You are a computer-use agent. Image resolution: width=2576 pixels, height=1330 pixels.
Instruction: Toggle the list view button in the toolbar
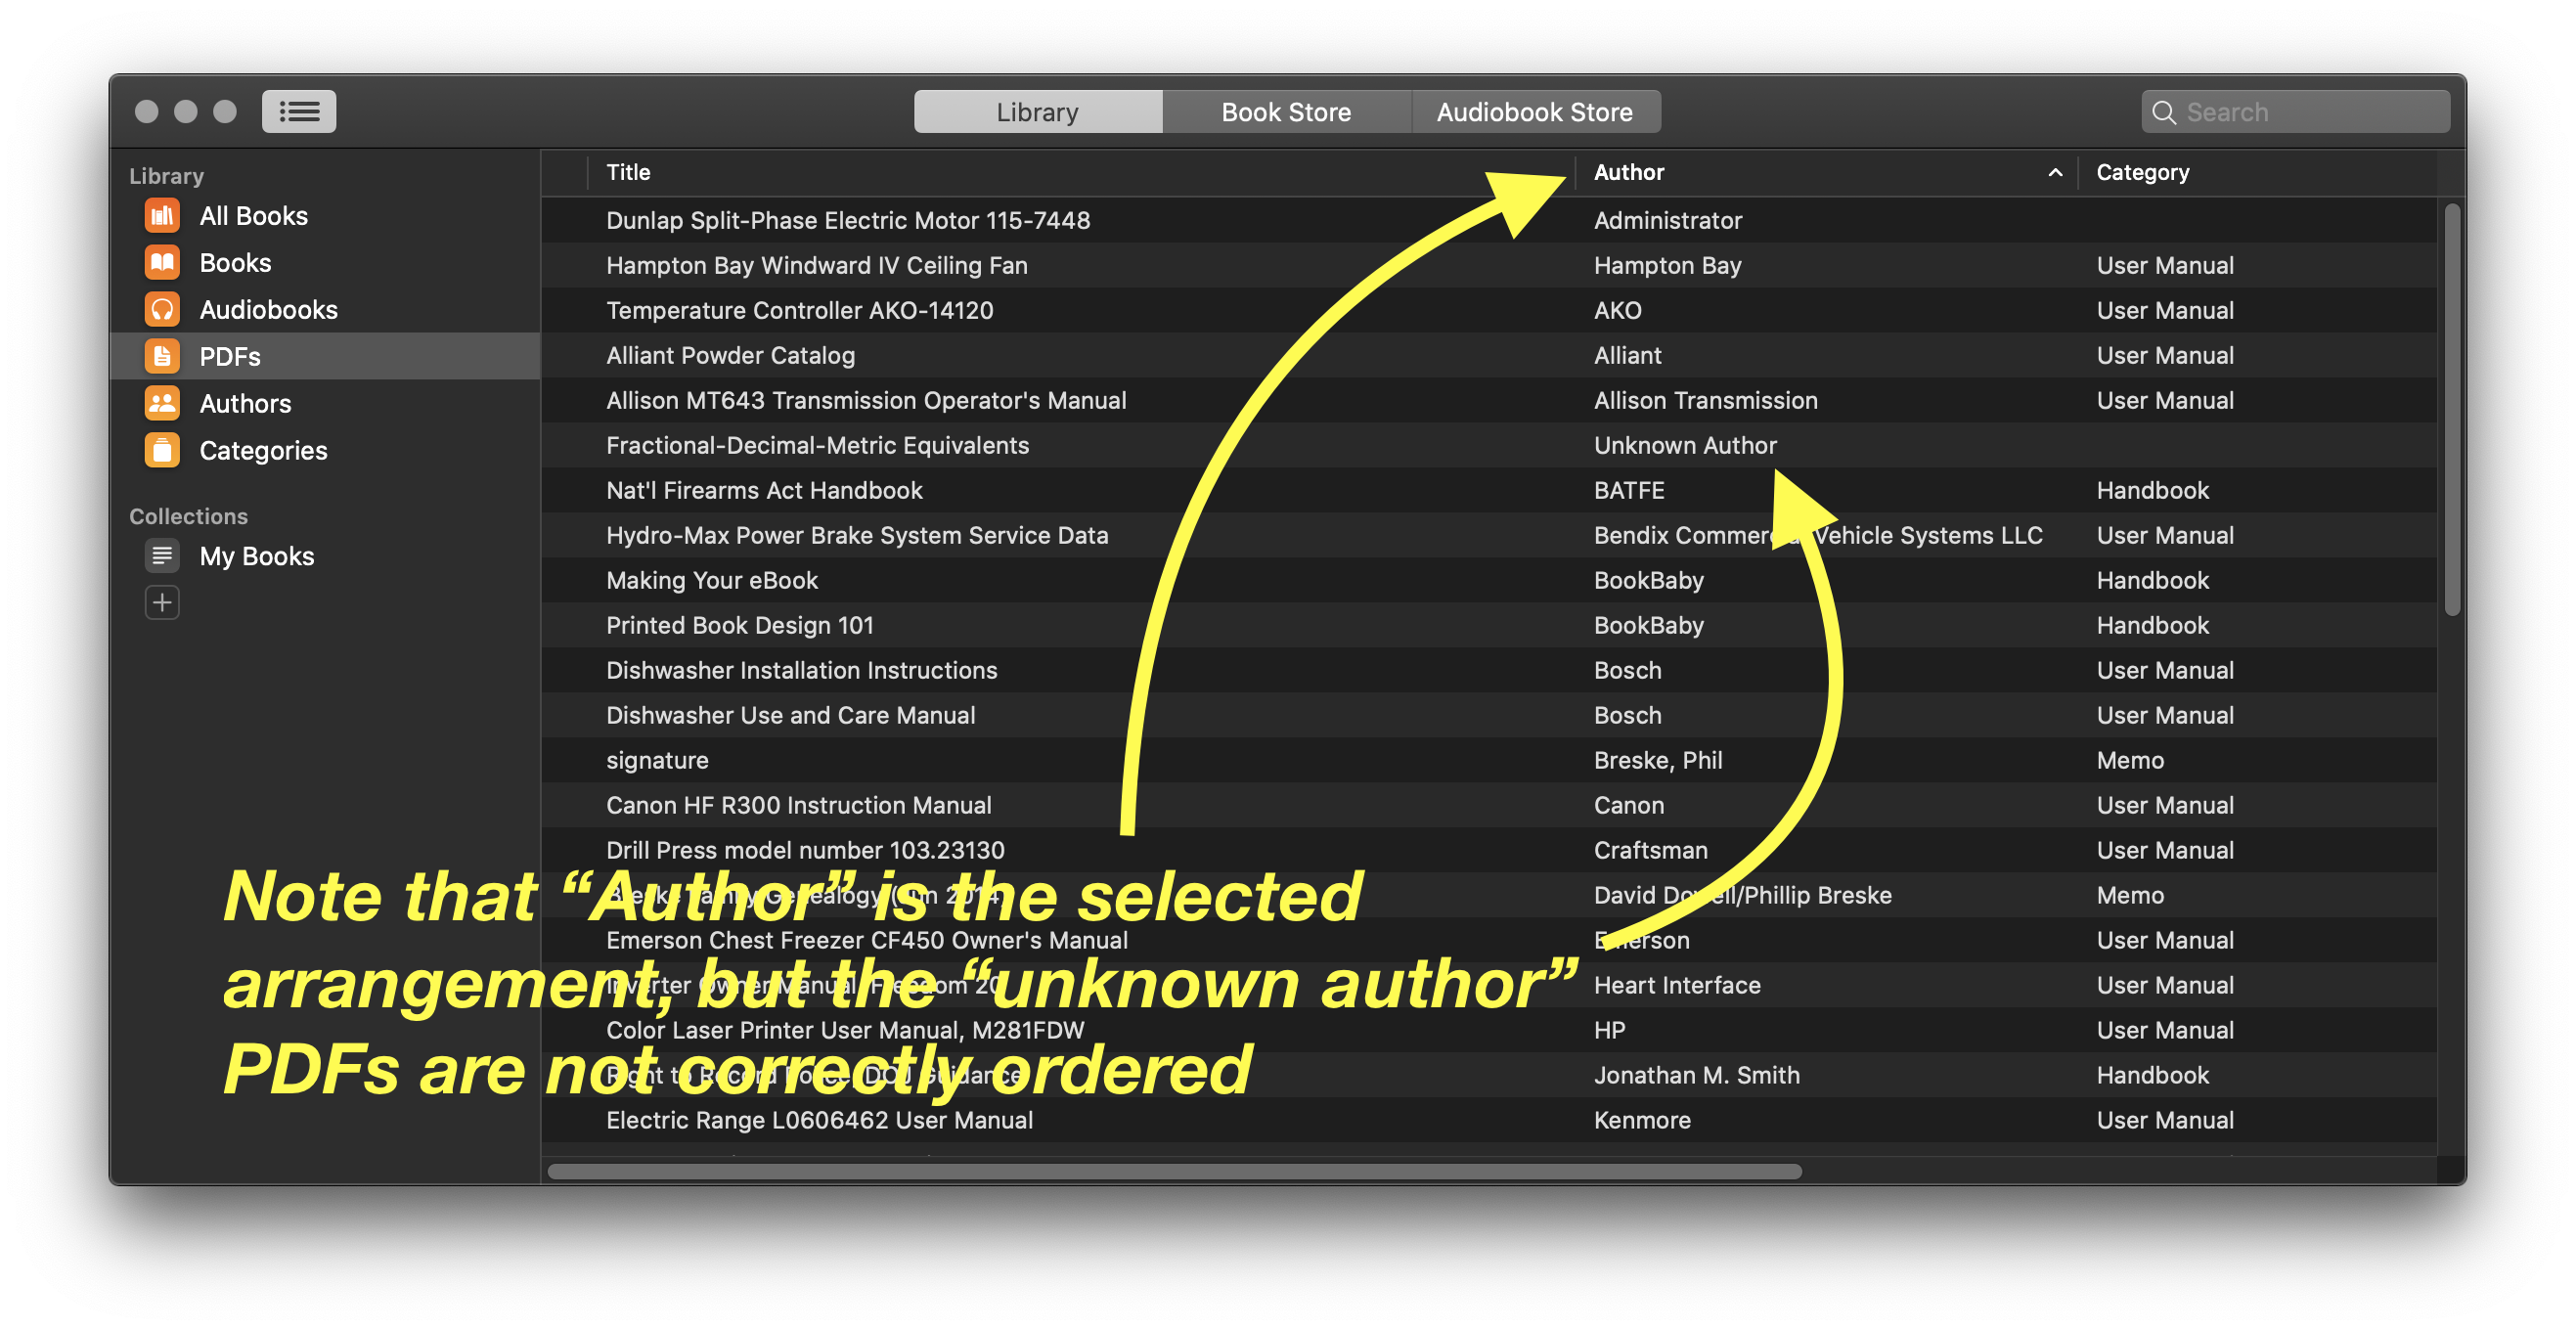[x=299, y=111]
